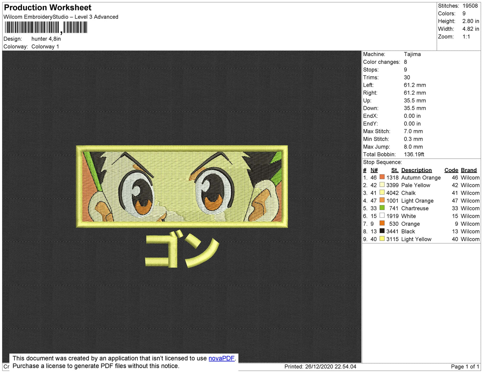Screen dimensions: 483x373
Task: Click the 'Light Yellow' description text
Action: coord(416,239)
